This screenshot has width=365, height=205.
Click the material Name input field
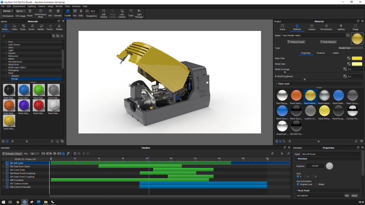point(313,35)
